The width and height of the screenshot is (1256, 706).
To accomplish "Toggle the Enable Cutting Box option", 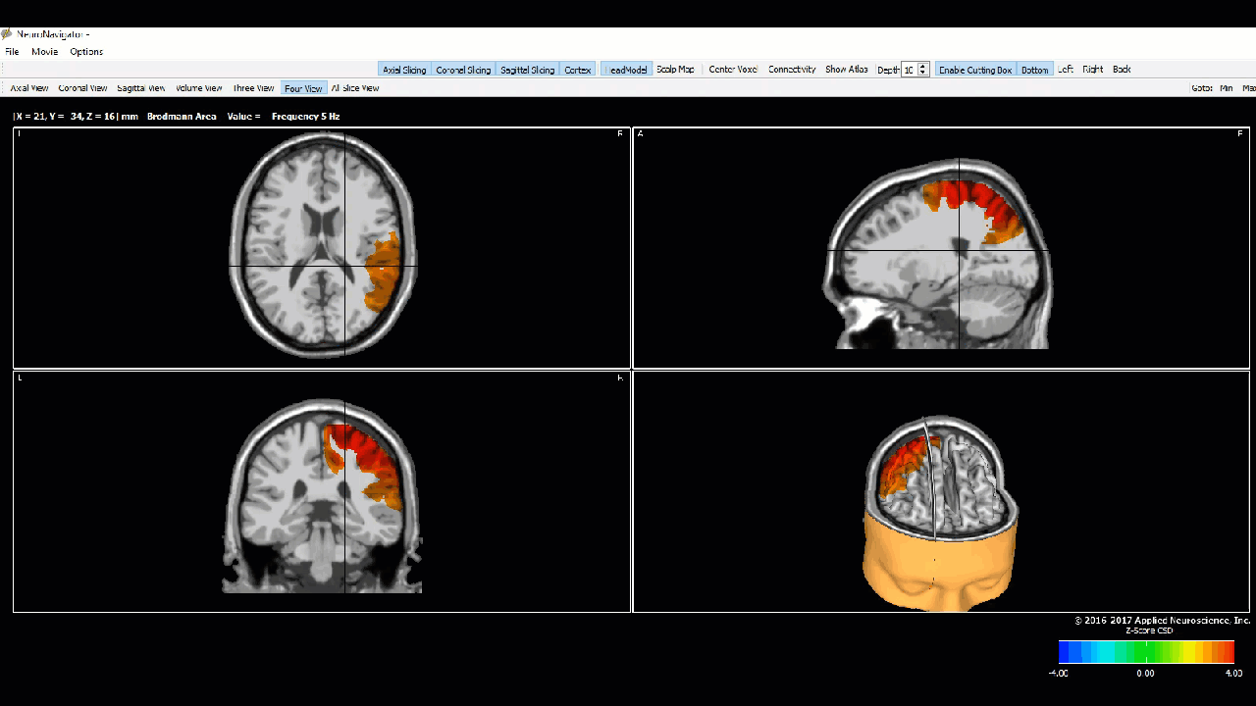I will (x=974, y=70).
